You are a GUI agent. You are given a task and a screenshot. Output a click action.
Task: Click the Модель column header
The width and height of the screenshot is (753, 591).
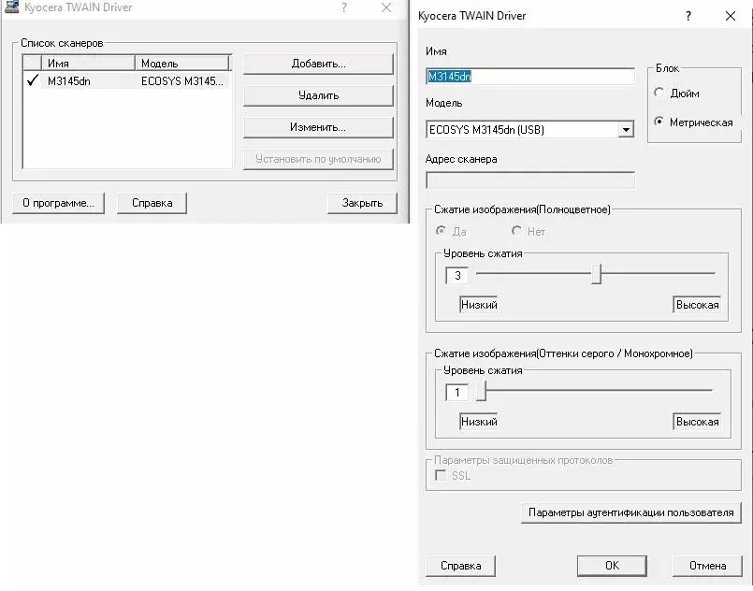pos(182,63)
